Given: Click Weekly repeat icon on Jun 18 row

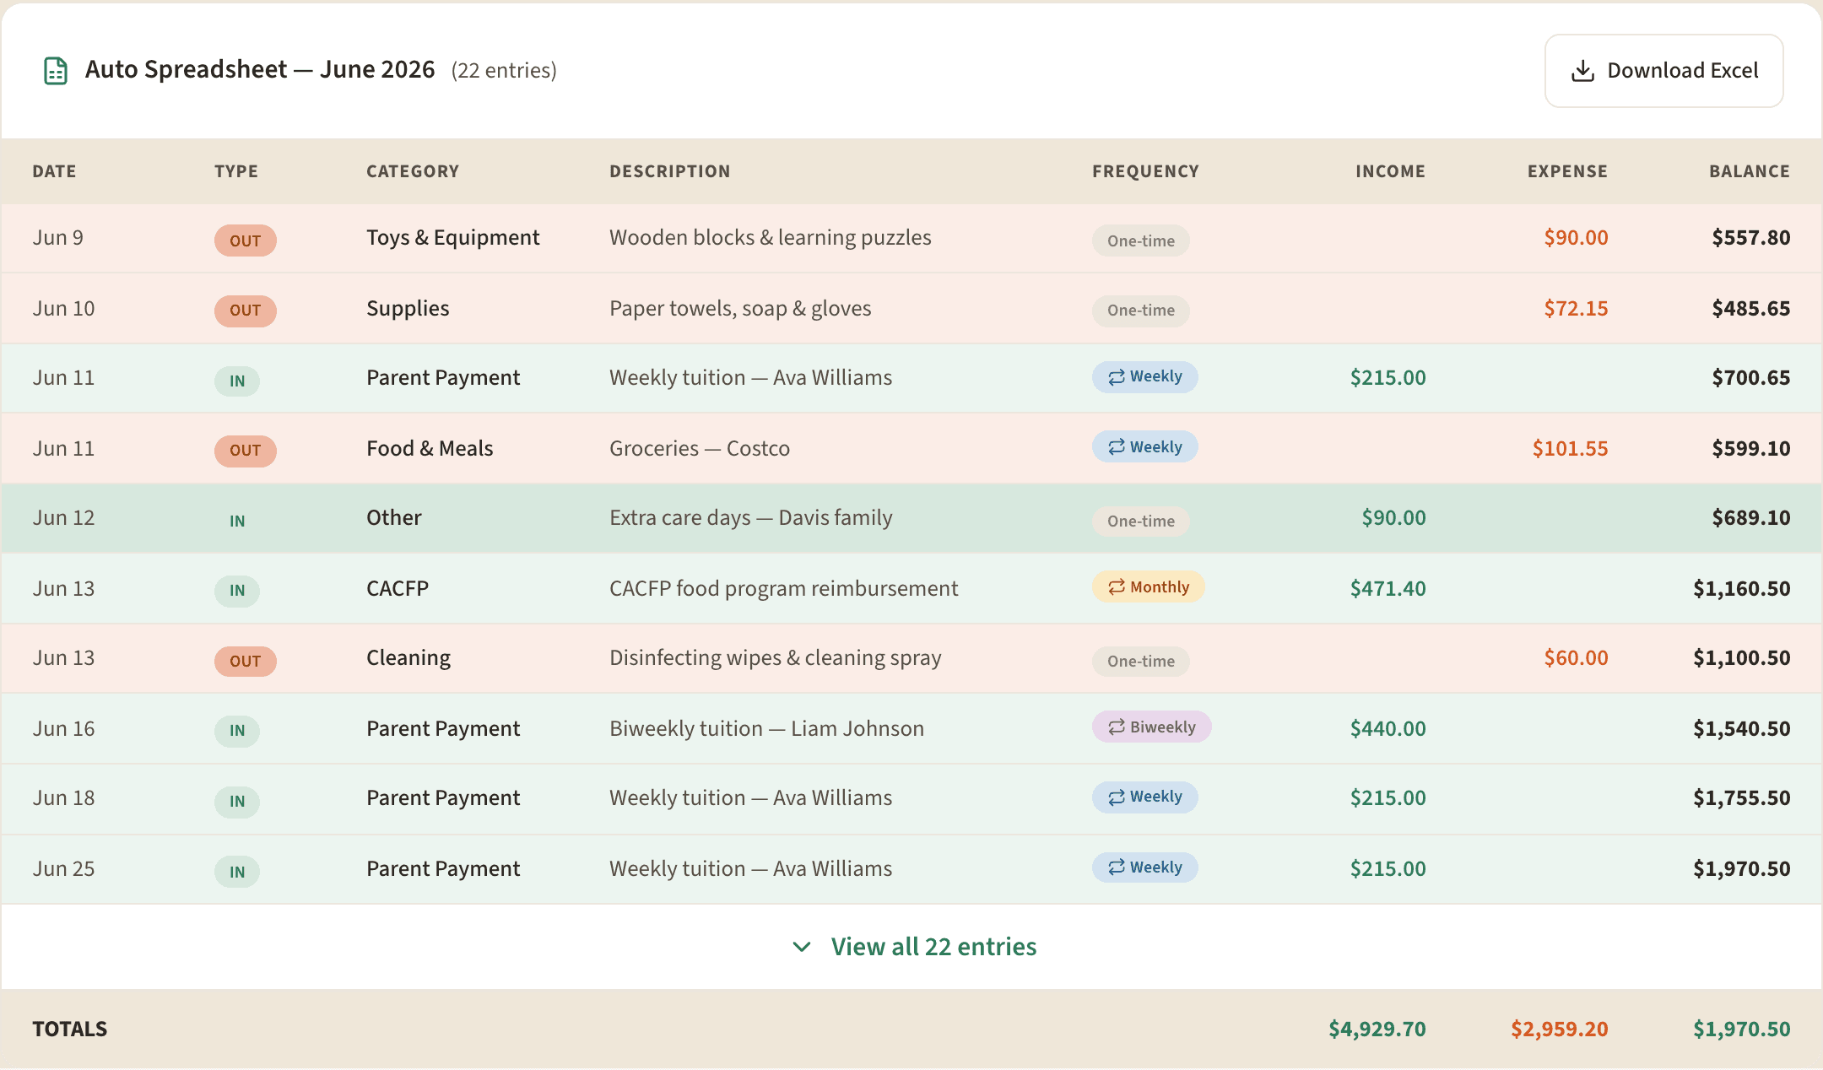Looking at the screenshot, I should coord(1117,797).
